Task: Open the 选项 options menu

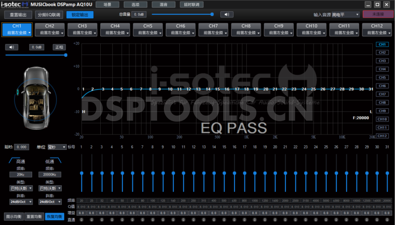Action: tap(135, 4)
